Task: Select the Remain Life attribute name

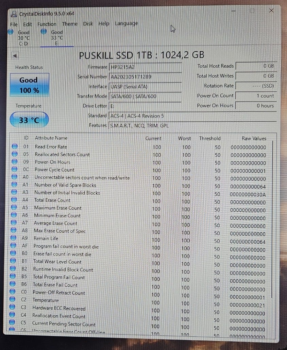Action: coord(46,238)
